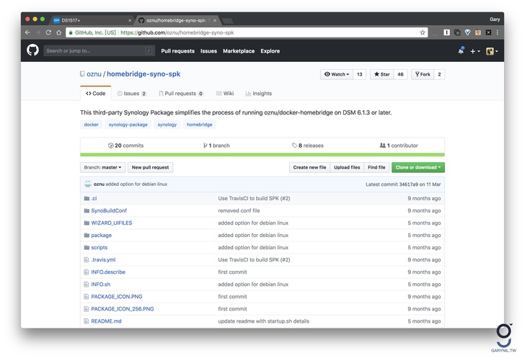Click the browser back arrow
The height and width of the screenshot is (358, 525).
coord(27,32)
